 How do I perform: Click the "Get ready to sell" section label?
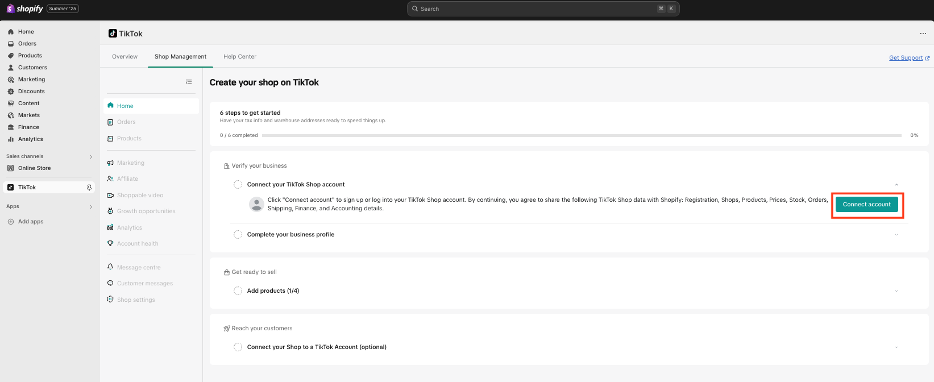click(x=254, y=272)
